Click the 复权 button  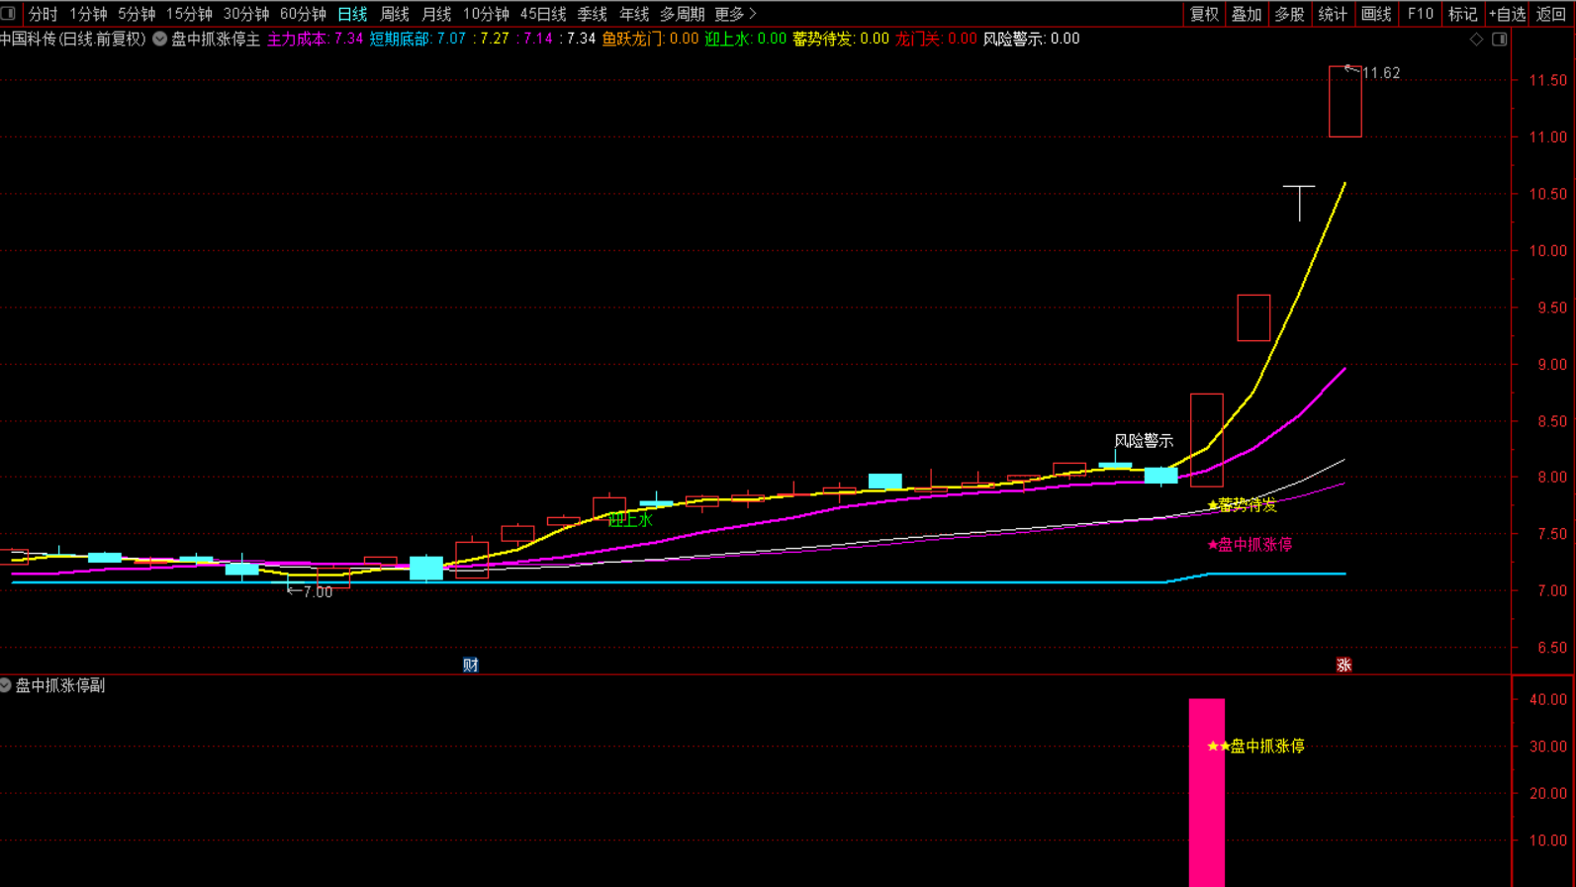click(1204, 14)
